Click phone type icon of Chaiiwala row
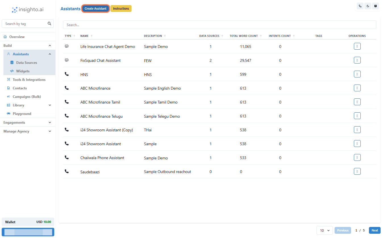 [67, 157]
